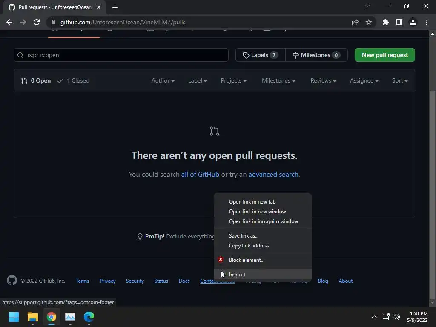The width and height of the screenshot is (436, 327).
Task: Select Copy link address
Action: point(262,246)
